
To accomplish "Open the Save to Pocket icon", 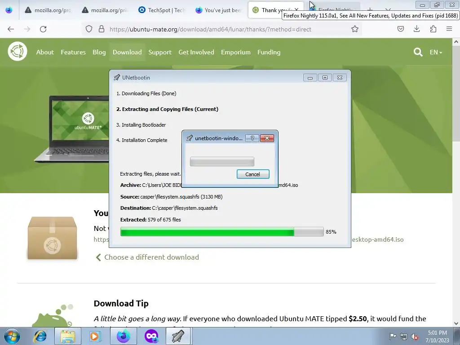I will [x=401, y=29].
